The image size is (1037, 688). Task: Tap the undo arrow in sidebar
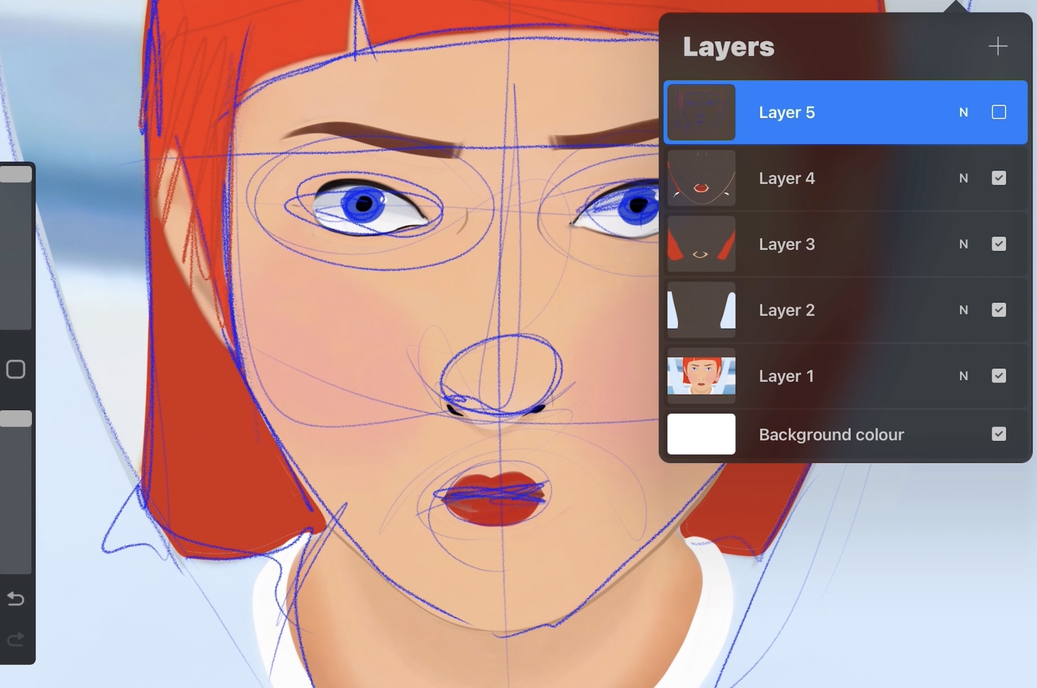pyautogui.click(x=16, y=599)
